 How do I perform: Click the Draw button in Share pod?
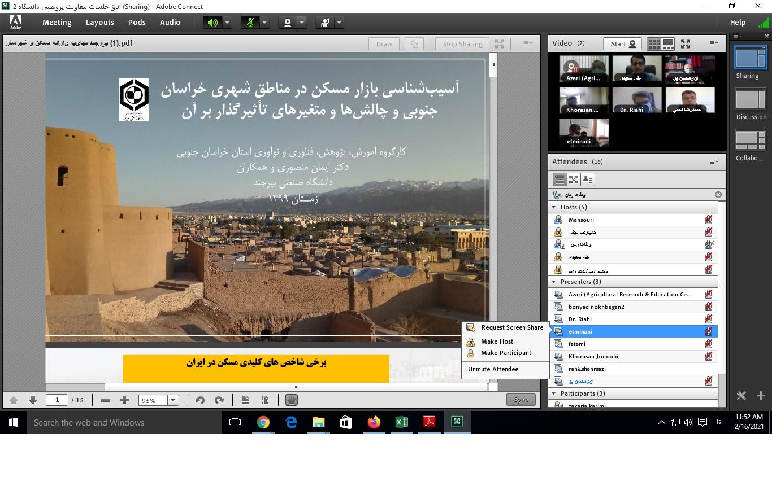pyautogui.click(x=384, y=44)
